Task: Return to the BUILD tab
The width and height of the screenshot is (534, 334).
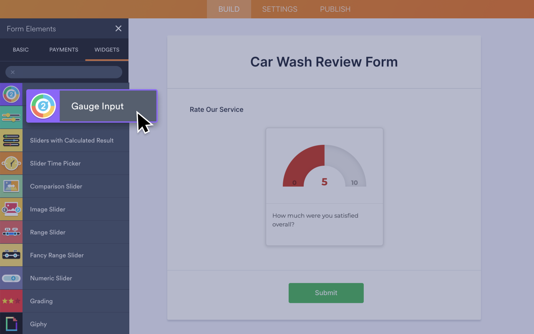Action: pos(229,9)
